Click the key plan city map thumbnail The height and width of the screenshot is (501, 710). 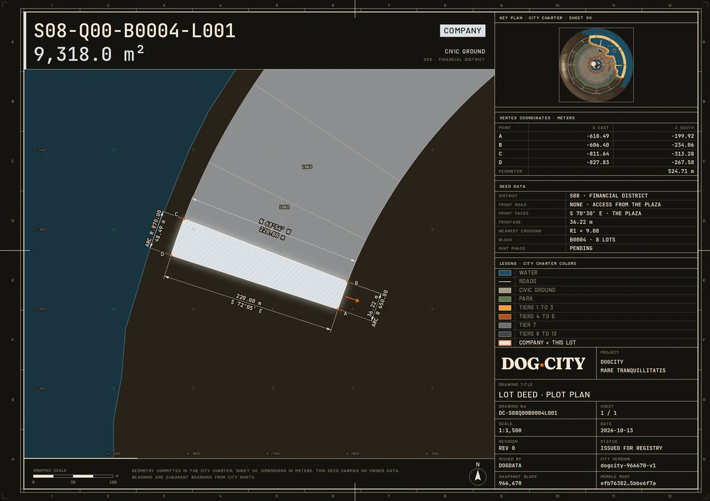[596, 65]
